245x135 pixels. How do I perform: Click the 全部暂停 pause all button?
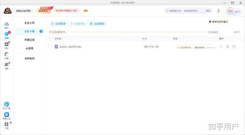click(59, 24)
